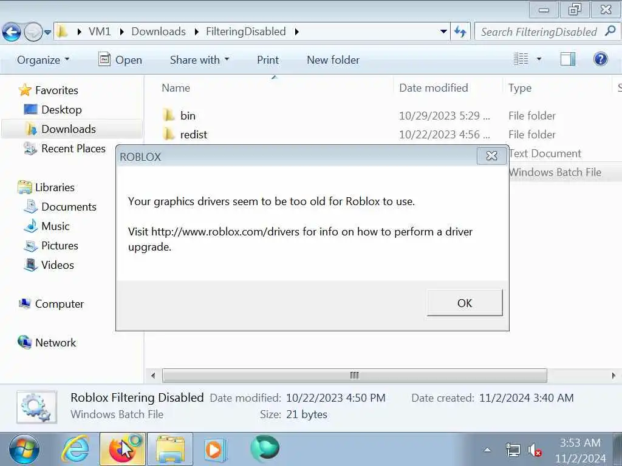
Task: Select Libraries in navigation pane
Action: (x=54, y=187)
